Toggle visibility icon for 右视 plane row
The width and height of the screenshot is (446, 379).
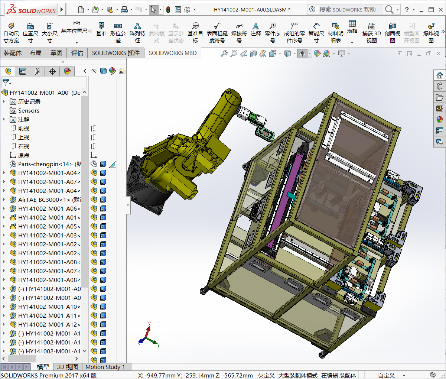[x=94, y=146]
